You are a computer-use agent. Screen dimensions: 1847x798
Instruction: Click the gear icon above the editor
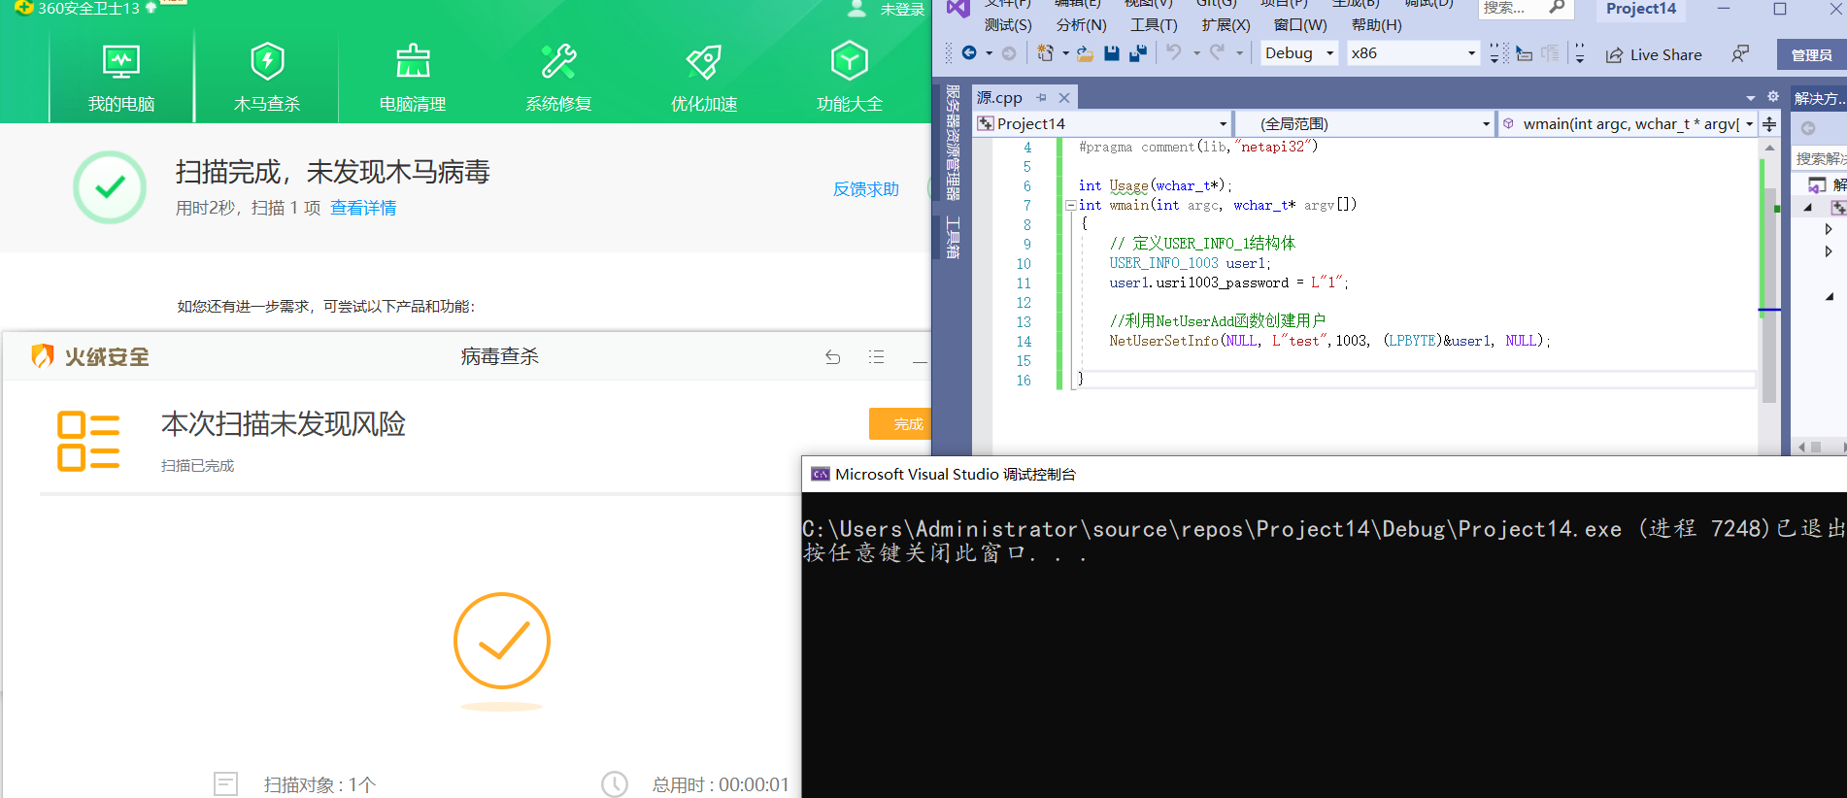tap(1773, 97)
